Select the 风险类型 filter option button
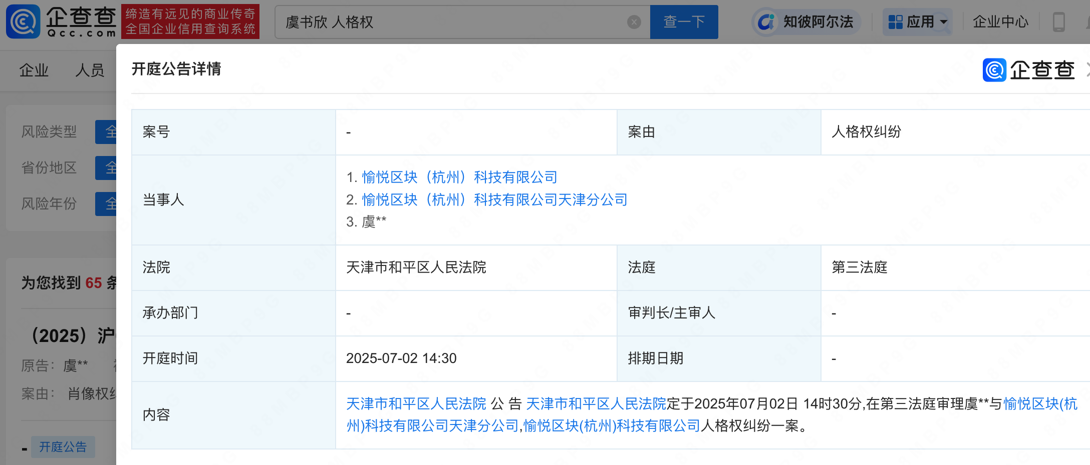This screenshot has width=1090, height=465. [106, 132]
